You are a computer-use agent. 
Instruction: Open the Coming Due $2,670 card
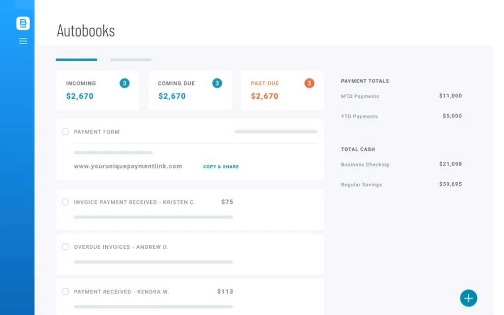point(190,90)
